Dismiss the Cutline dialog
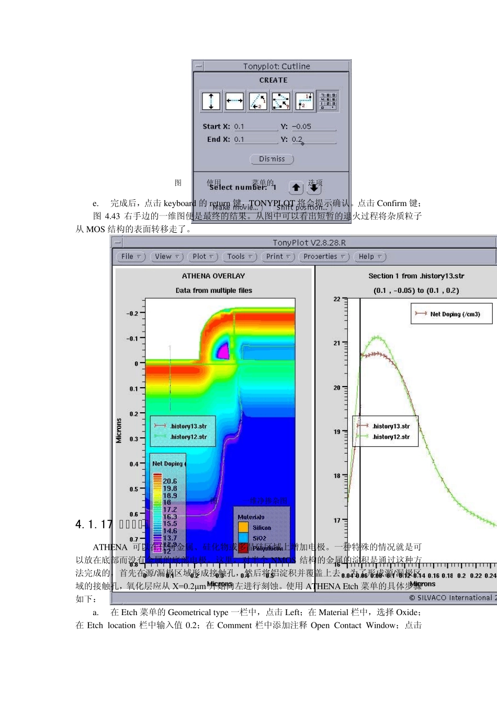 (x=272, y=159)
